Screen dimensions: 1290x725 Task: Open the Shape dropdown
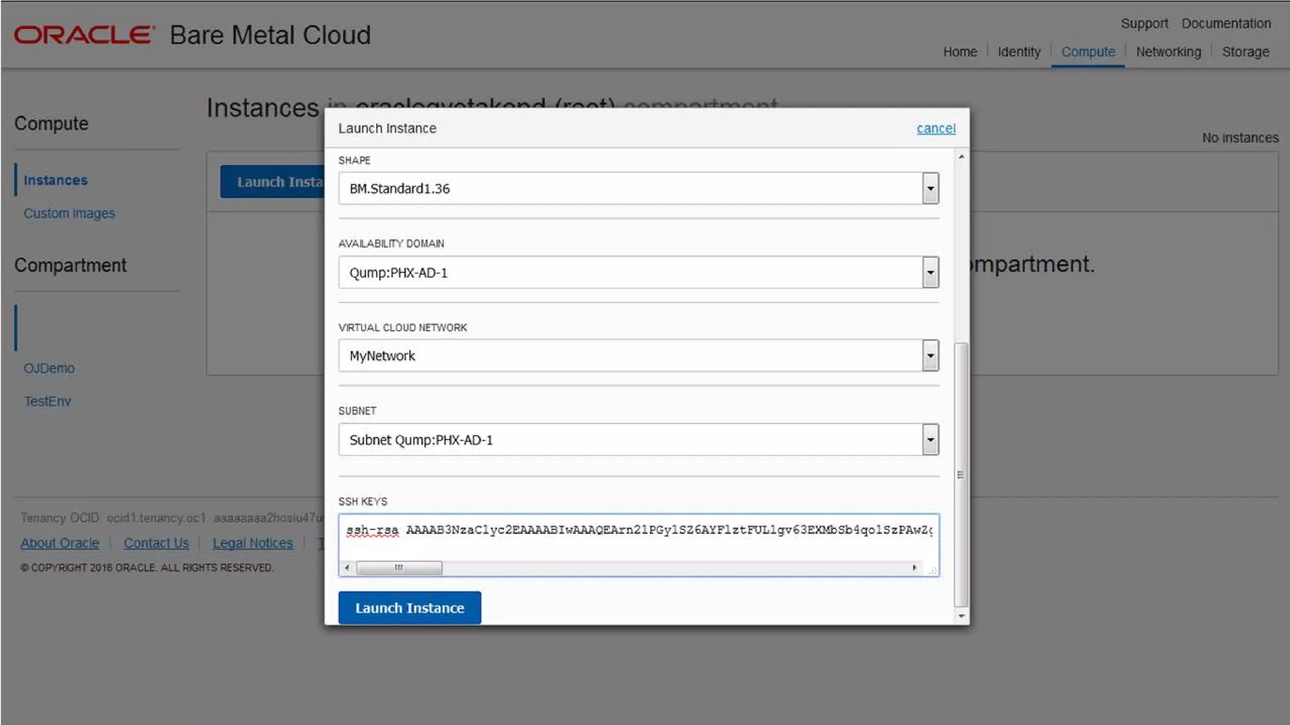click(930, 189)
